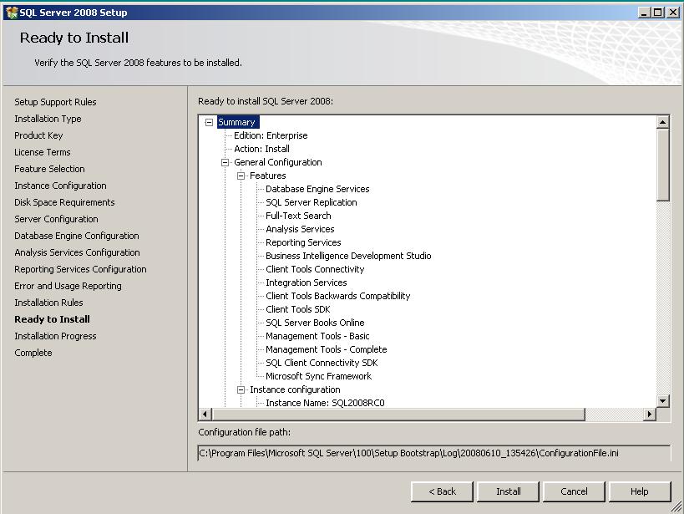The height and width of the screenshot is (514, 684).
Task: Maximize the SQL Server 2008 Setup window
Action: pos(658,13)
